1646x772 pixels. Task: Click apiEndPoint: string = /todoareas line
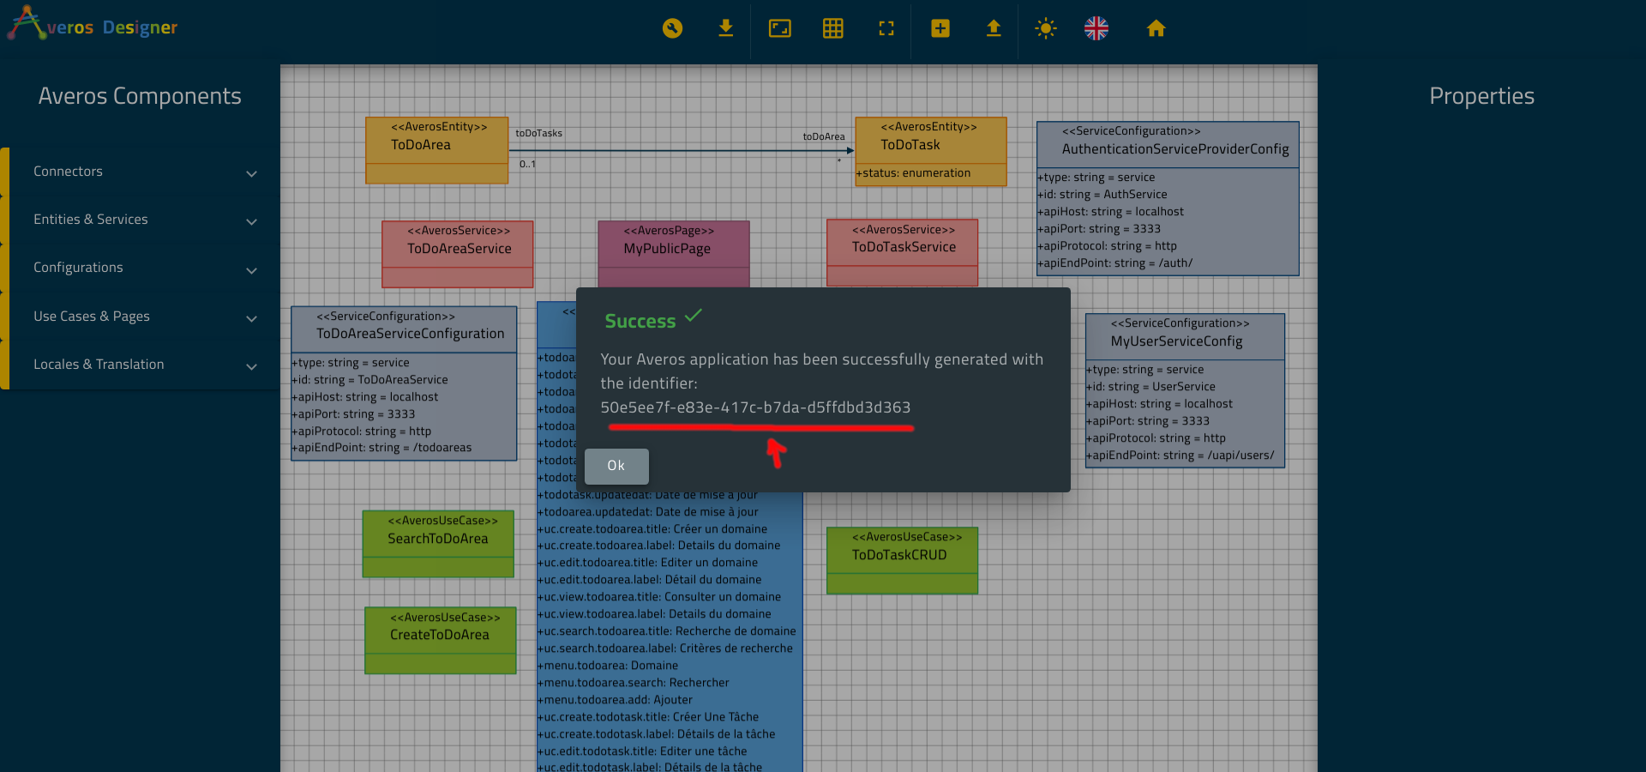tap(381, 448)
